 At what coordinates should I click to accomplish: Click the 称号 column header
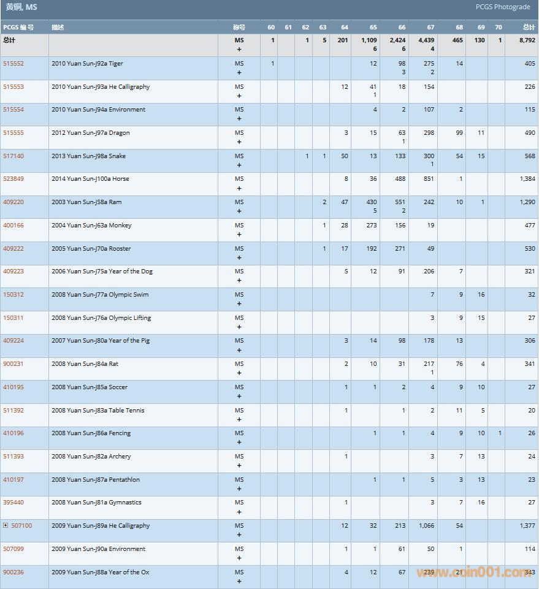pyautogui.click(x=239, y=28)
